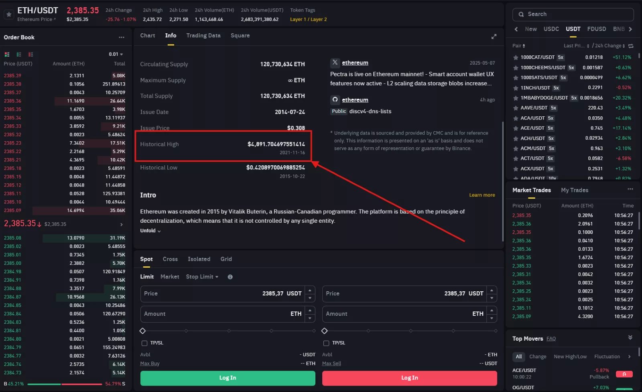This screenshot has height=392, width=642.
Task: Open the Ethereum Price link
Action: click(37, 19)
